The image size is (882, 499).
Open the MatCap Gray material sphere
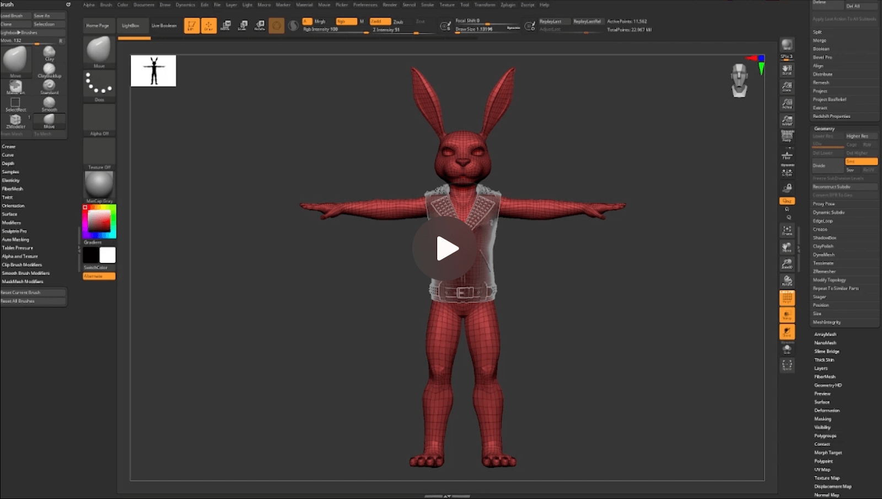pyautogui.click(x=99, y=185)
